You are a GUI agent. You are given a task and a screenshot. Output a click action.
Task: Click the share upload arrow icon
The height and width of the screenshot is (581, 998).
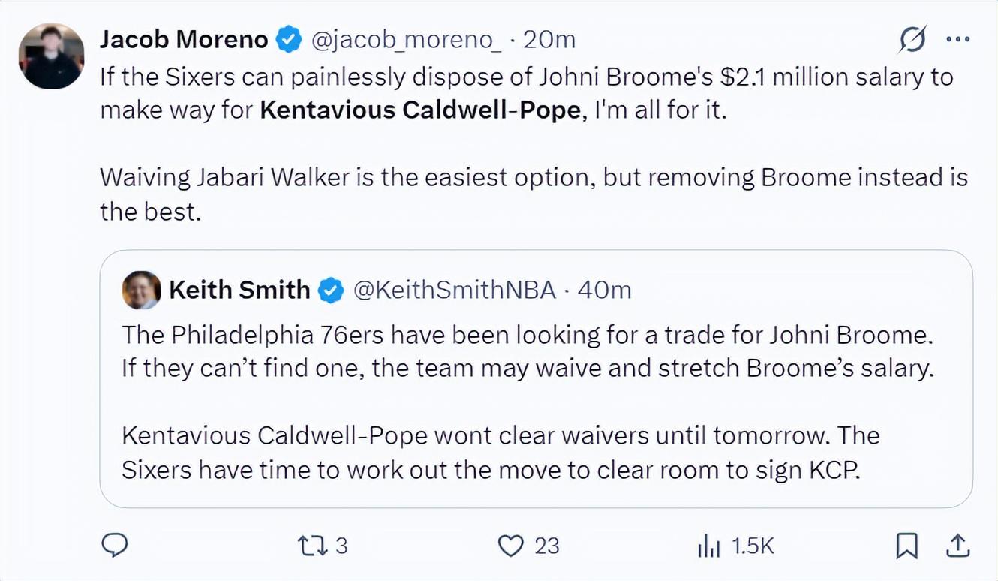[x=957, y=546]
